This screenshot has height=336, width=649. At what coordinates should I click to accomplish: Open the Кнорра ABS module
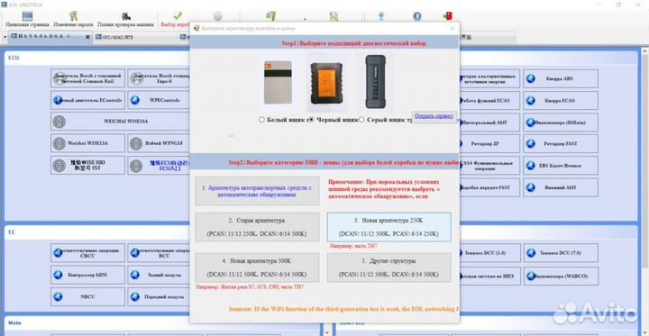(561, 78)
